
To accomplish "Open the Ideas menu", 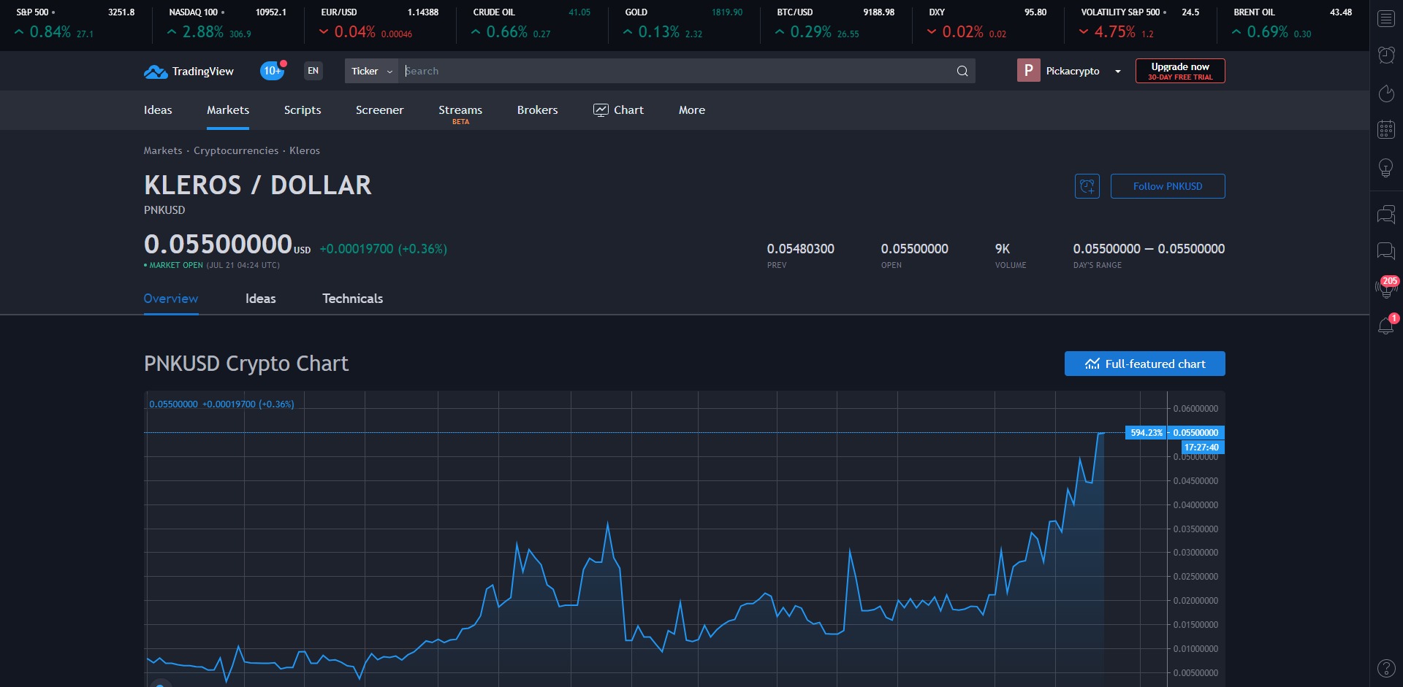I will click(158, 110).
